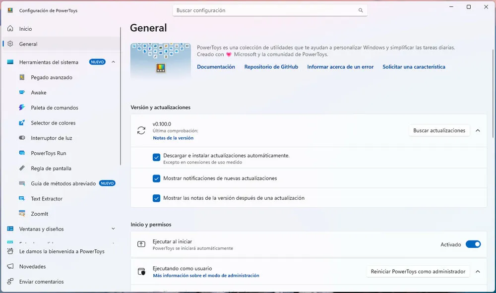The image size is (496, 293).
Task: Click the main content vertical scrollbar
Action: [493, 93]
